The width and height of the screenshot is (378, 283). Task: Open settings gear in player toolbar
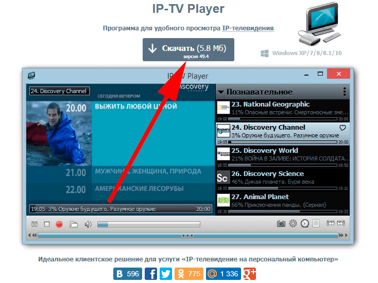coord(293,223)
